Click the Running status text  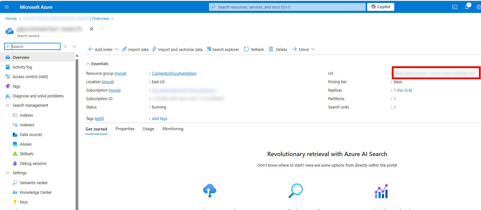159,107
